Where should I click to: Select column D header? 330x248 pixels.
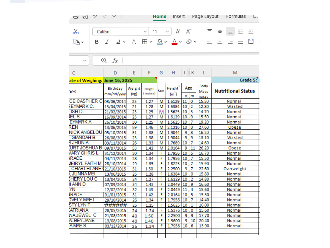pos(115,73)
